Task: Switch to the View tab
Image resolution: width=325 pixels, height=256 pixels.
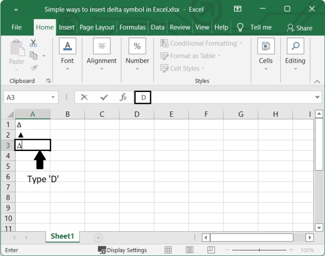Action: [x=202, y=27]
